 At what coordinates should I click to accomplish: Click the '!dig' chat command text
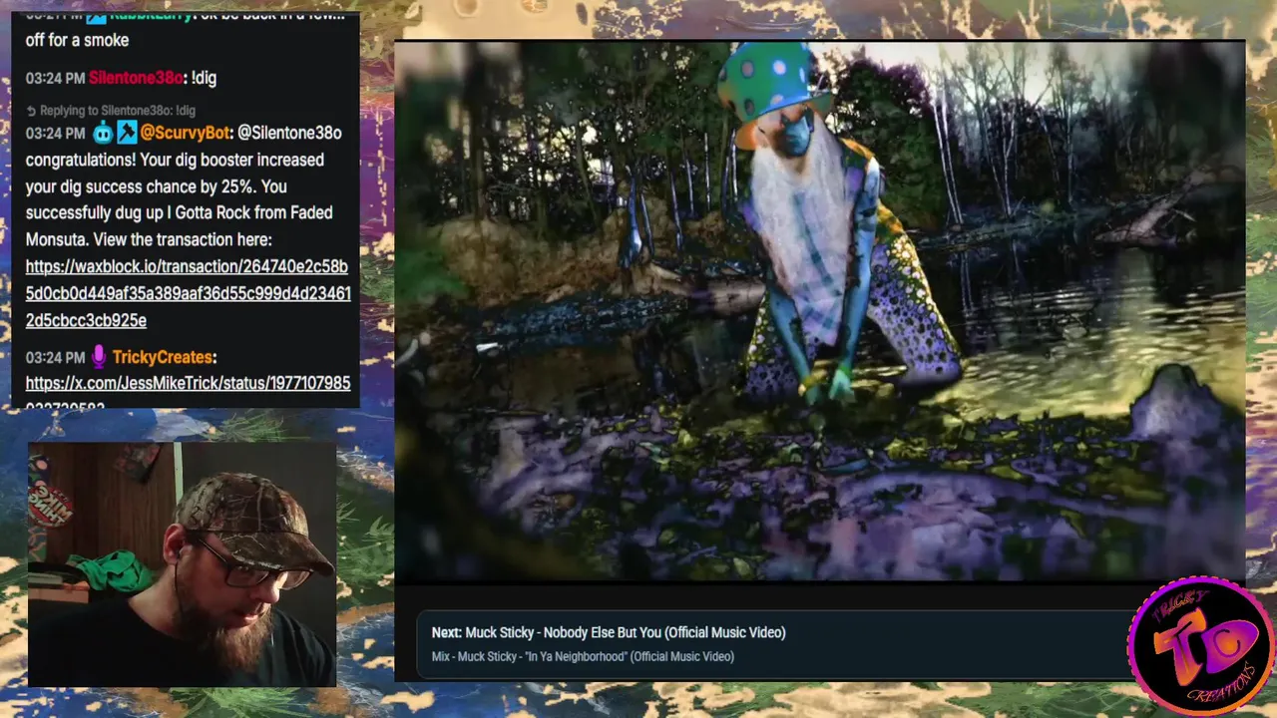(204, 78)
